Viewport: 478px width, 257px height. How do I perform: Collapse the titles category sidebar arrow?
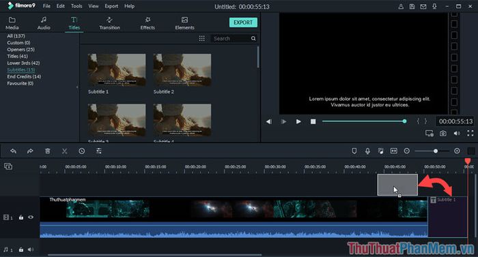[77, 87]
